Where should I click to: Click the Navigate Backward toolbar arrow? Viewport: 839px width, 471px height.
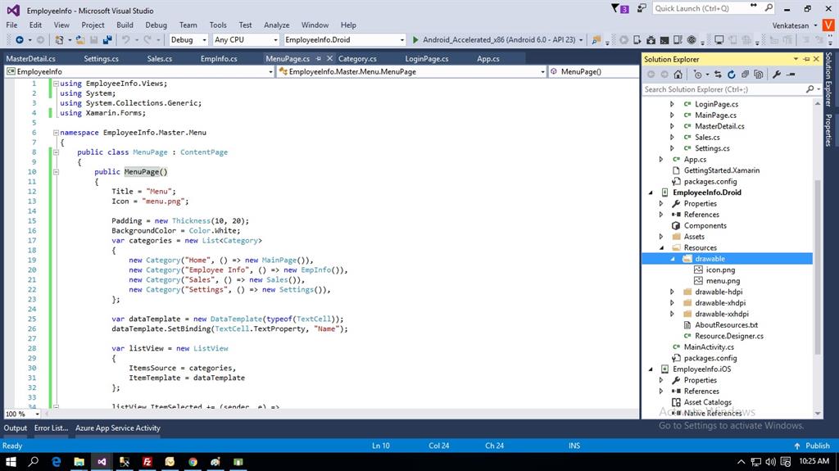pyautogui.click(x=20, y=40)
